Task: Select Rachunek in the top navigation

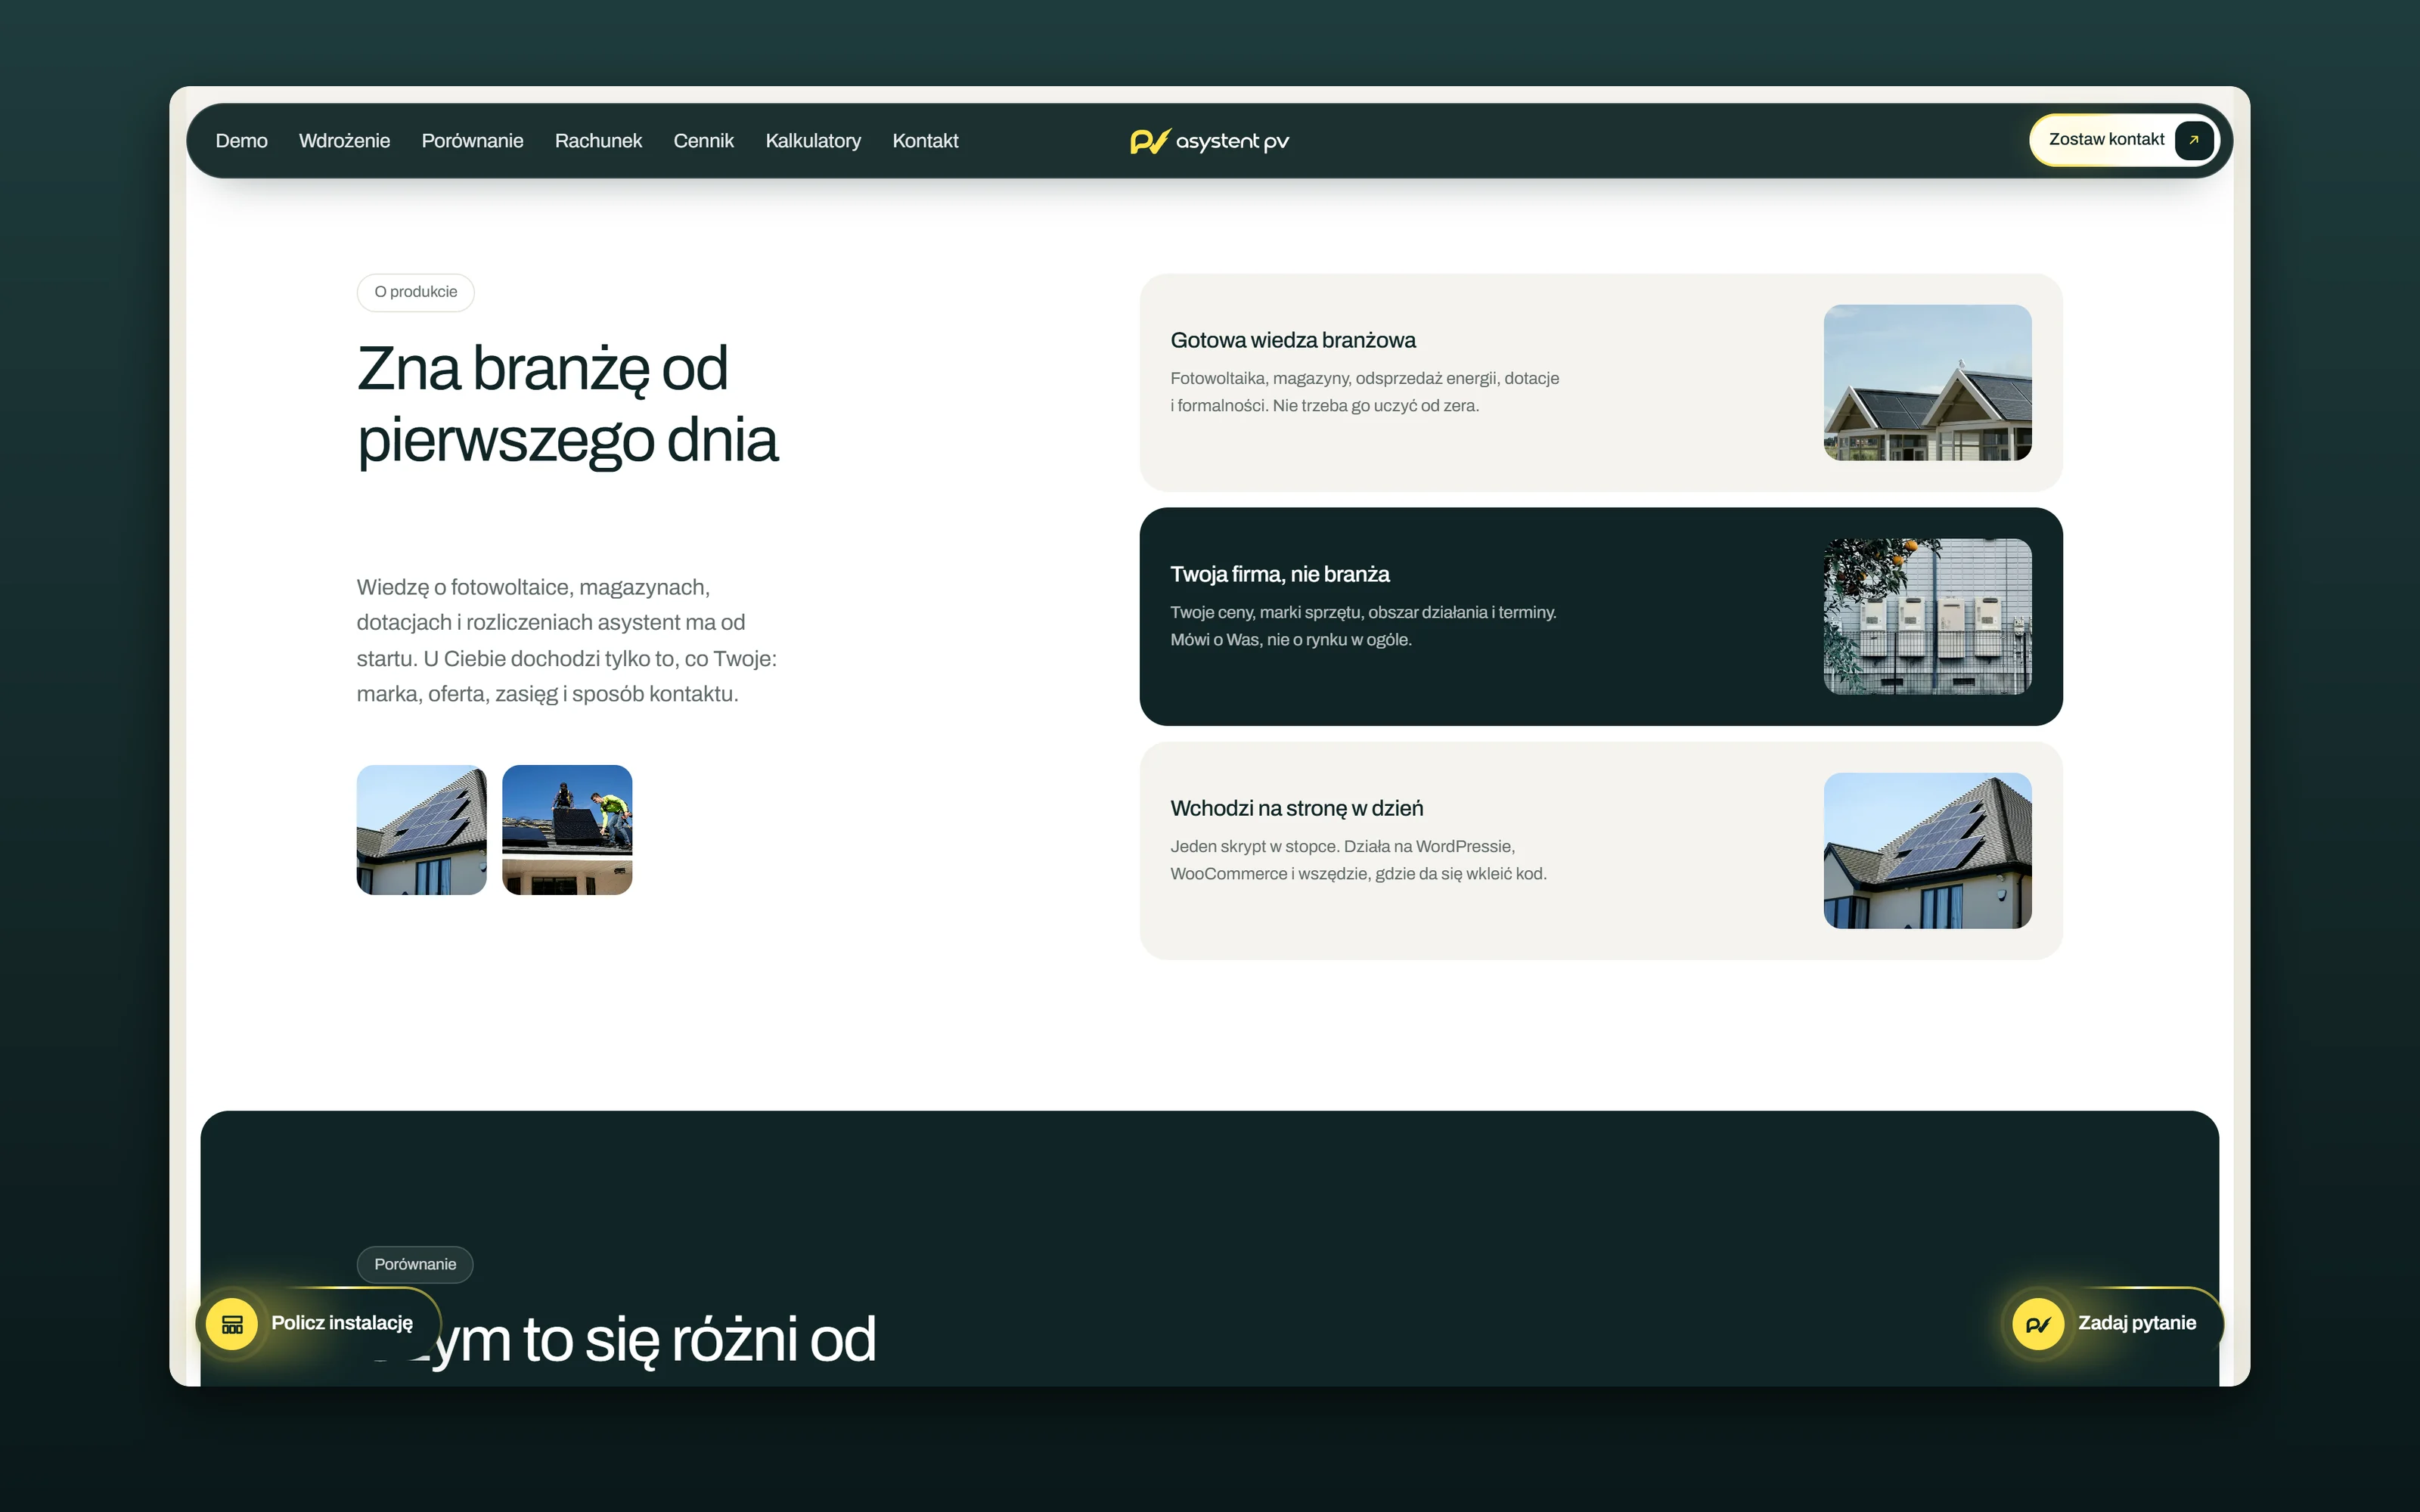Action: (598, 141)
